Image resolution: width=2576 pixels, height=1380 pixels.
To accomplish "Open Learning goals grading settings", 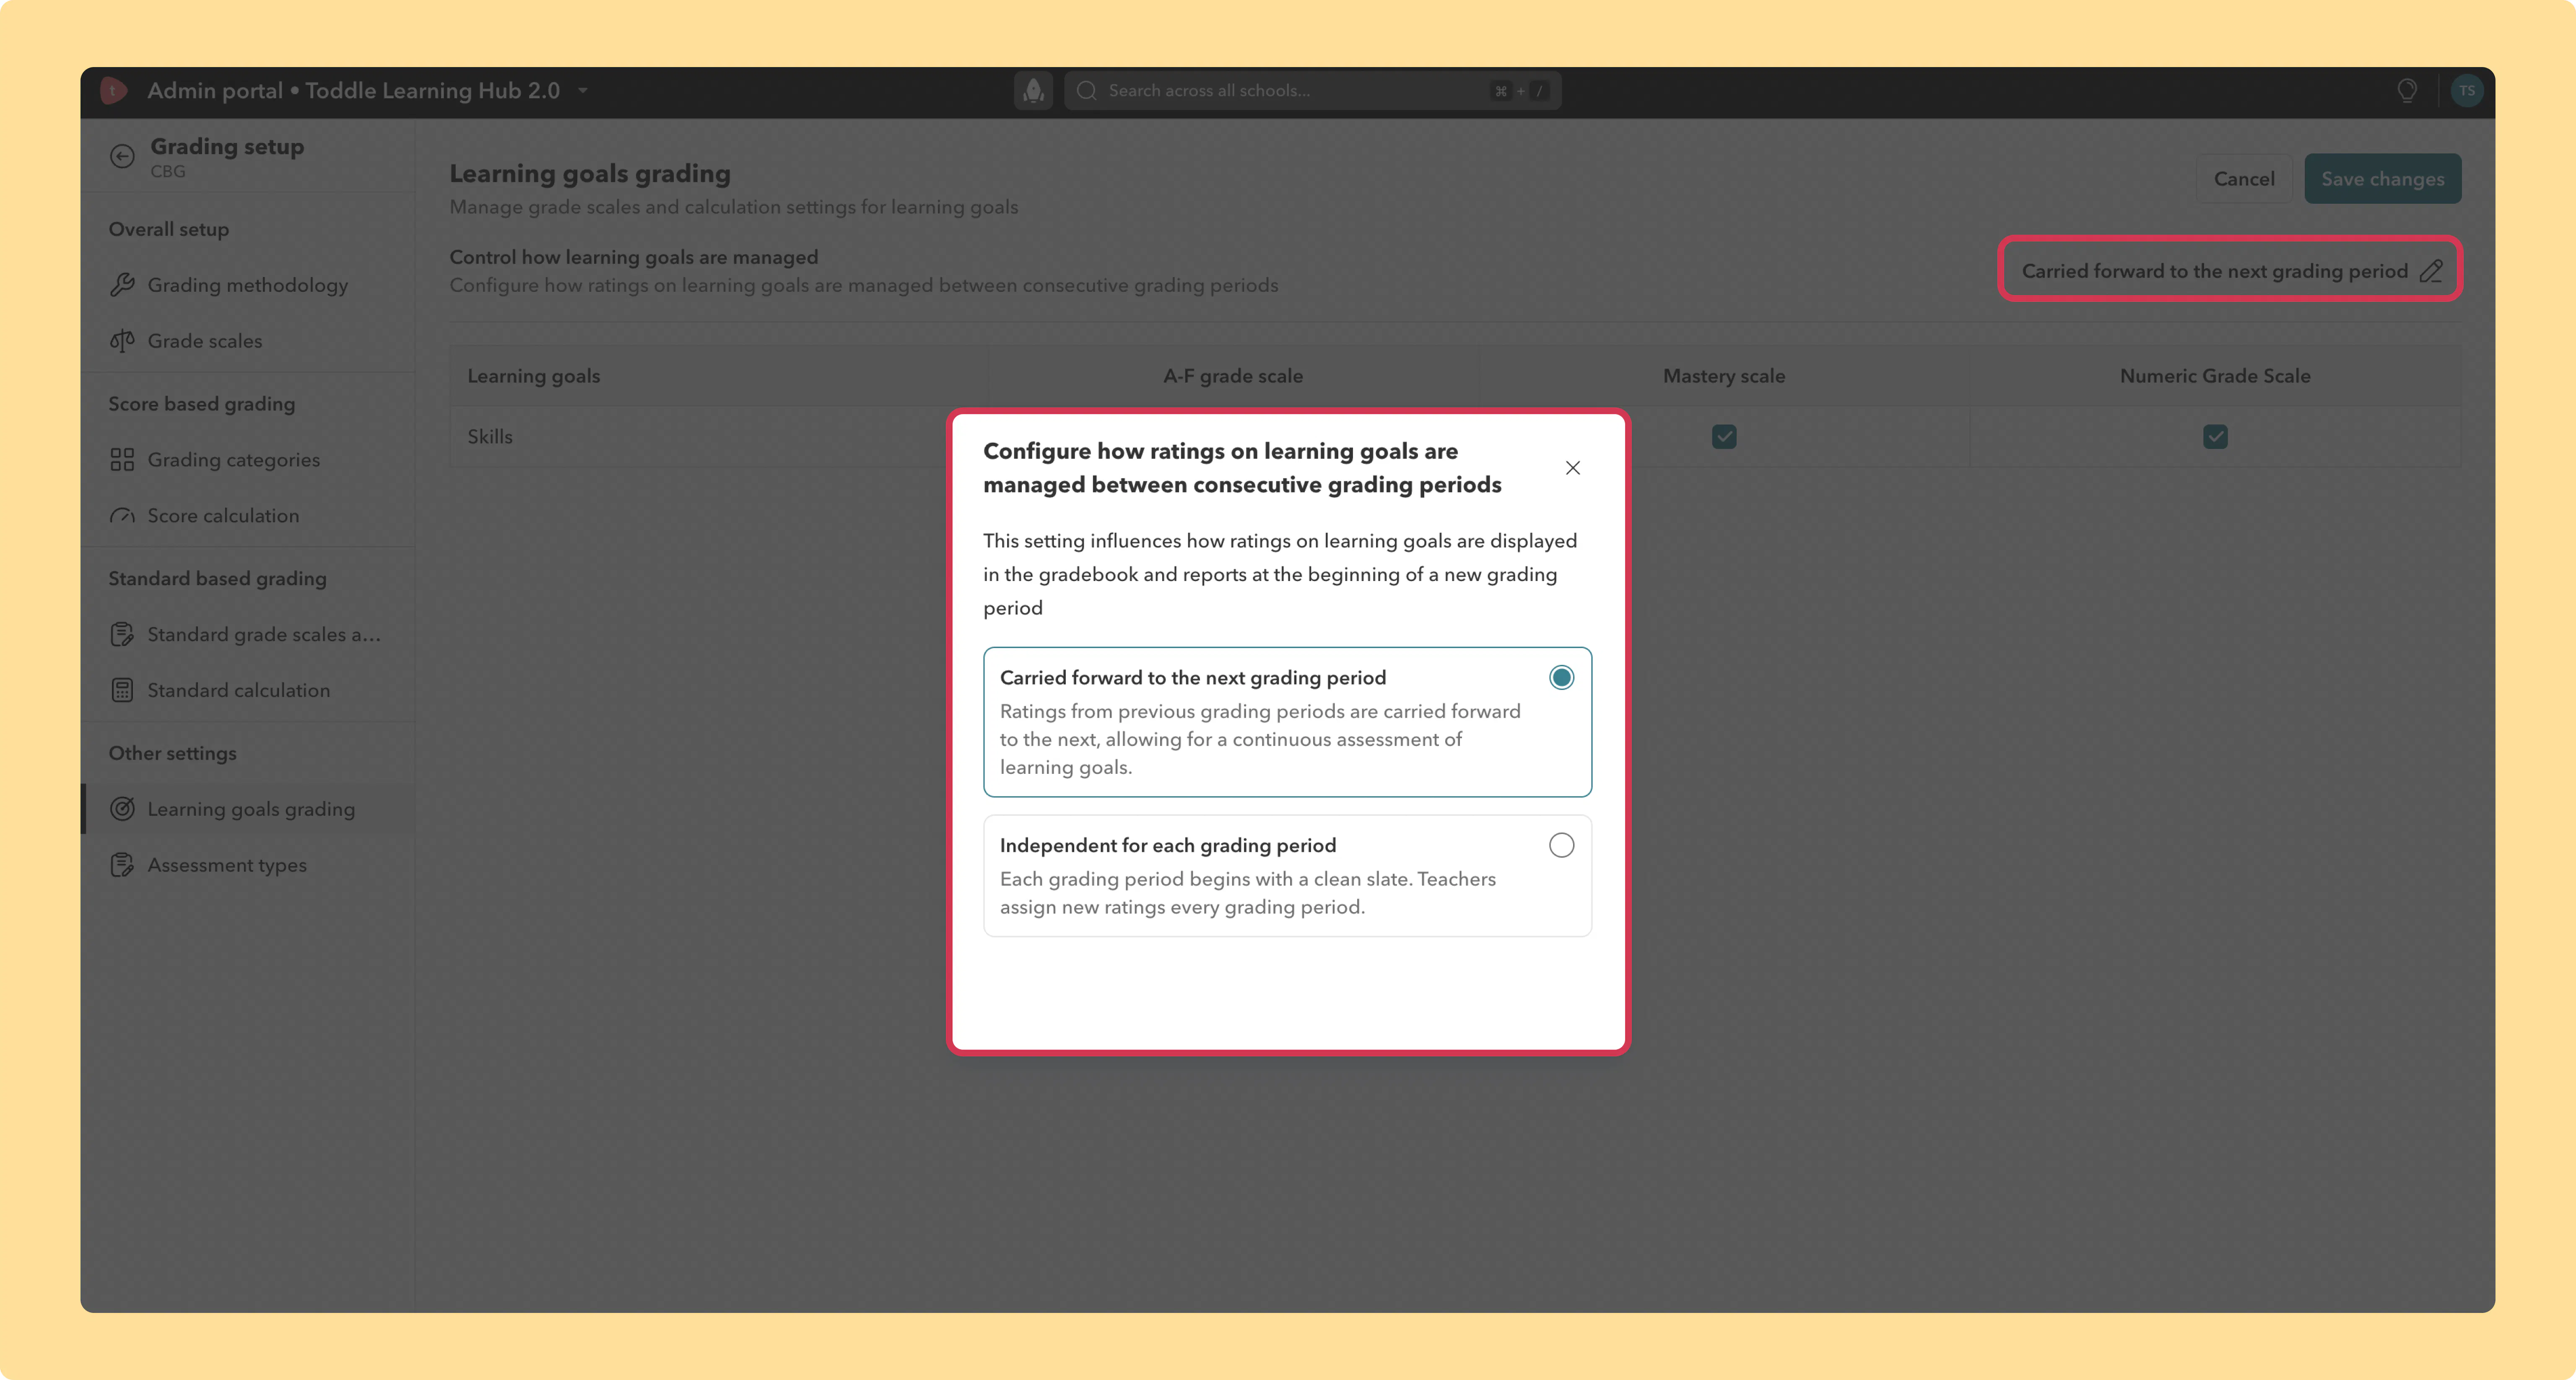I will (248, 809).
